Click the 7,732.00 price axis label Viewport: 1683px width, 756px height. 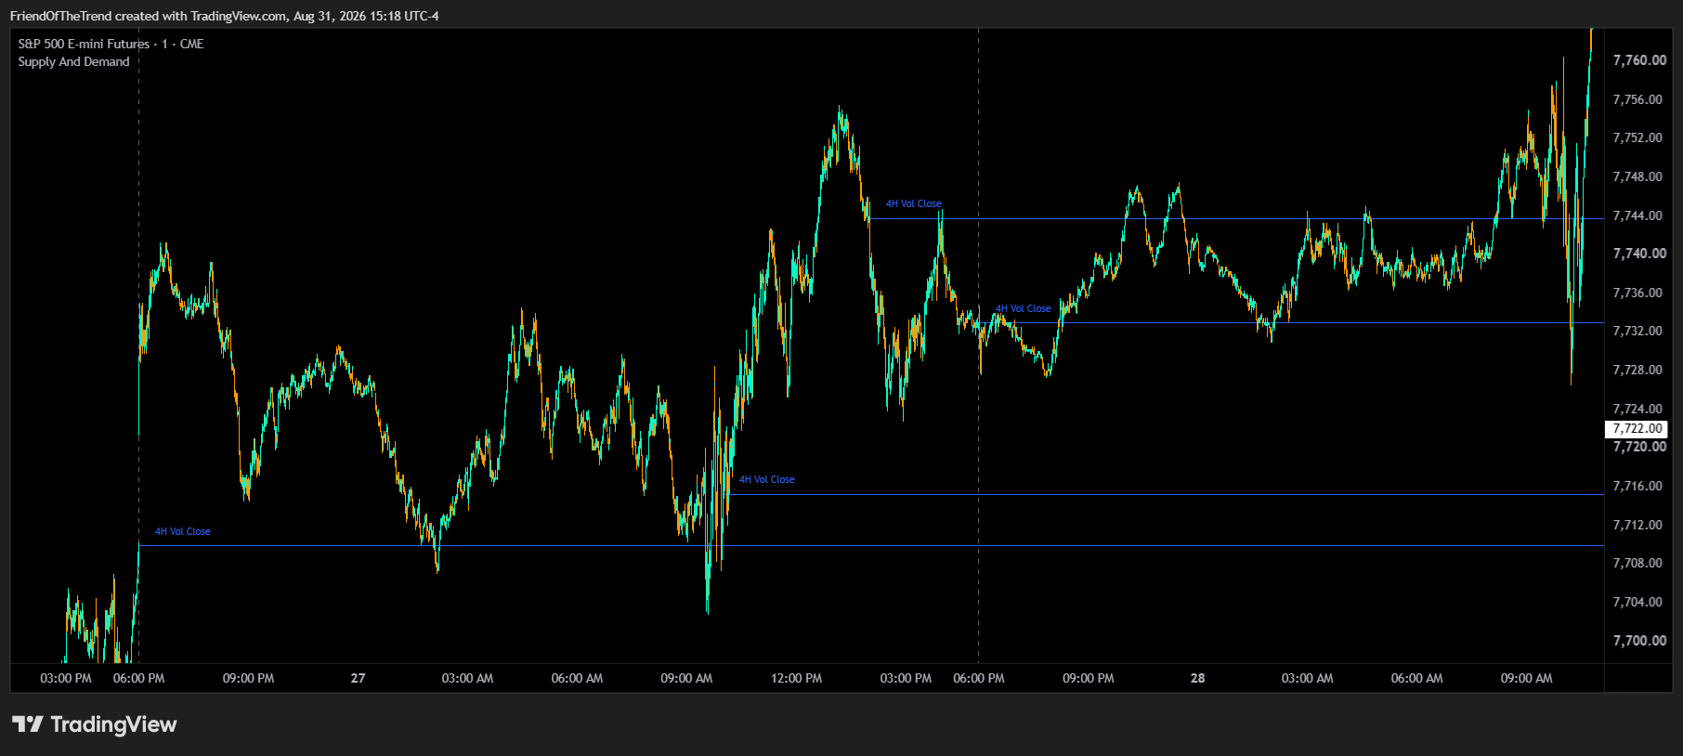pyautogui.click(x=1637, y=331)
